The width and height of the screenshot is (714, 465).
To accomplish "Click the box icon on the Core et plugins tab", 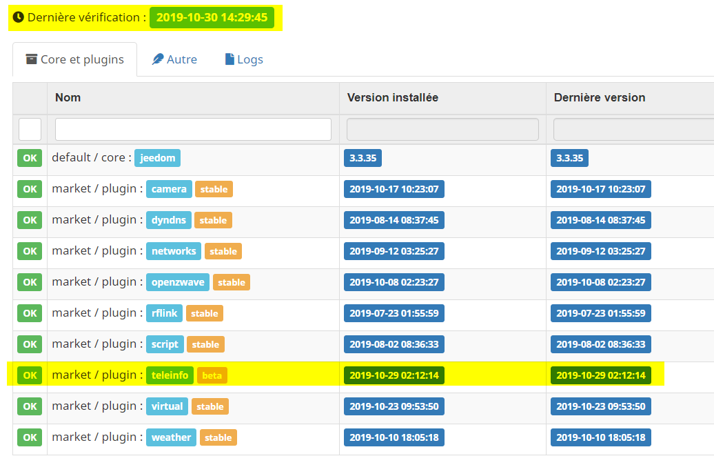I will pyautogui.click(x=32, y=59).
